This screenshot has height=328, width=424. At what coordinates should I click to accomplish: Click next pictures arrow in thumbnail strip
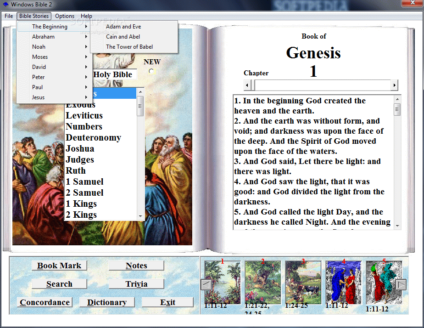click(401, 284)
